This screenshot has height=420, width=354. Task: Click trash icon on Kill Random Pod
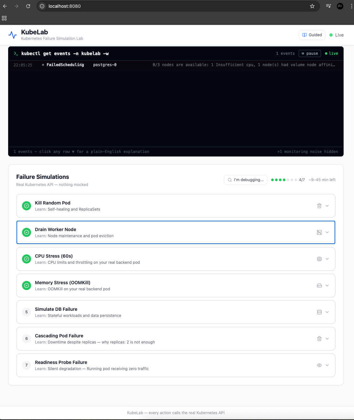[x=319, y=206]
